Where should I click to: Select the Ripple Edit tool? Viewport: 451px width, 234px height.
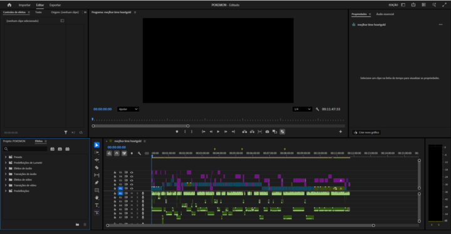(96, 160)
